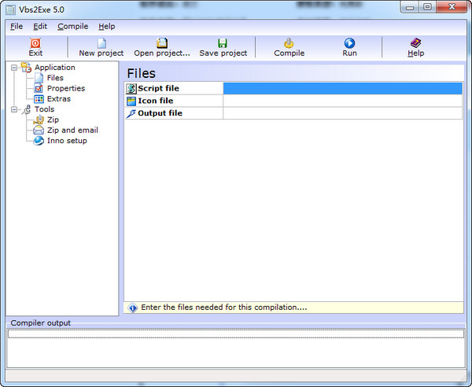Image resolution: width=472 pixels, height=387 pixels.
Task: Click the Output file value field
Action: 343,113
